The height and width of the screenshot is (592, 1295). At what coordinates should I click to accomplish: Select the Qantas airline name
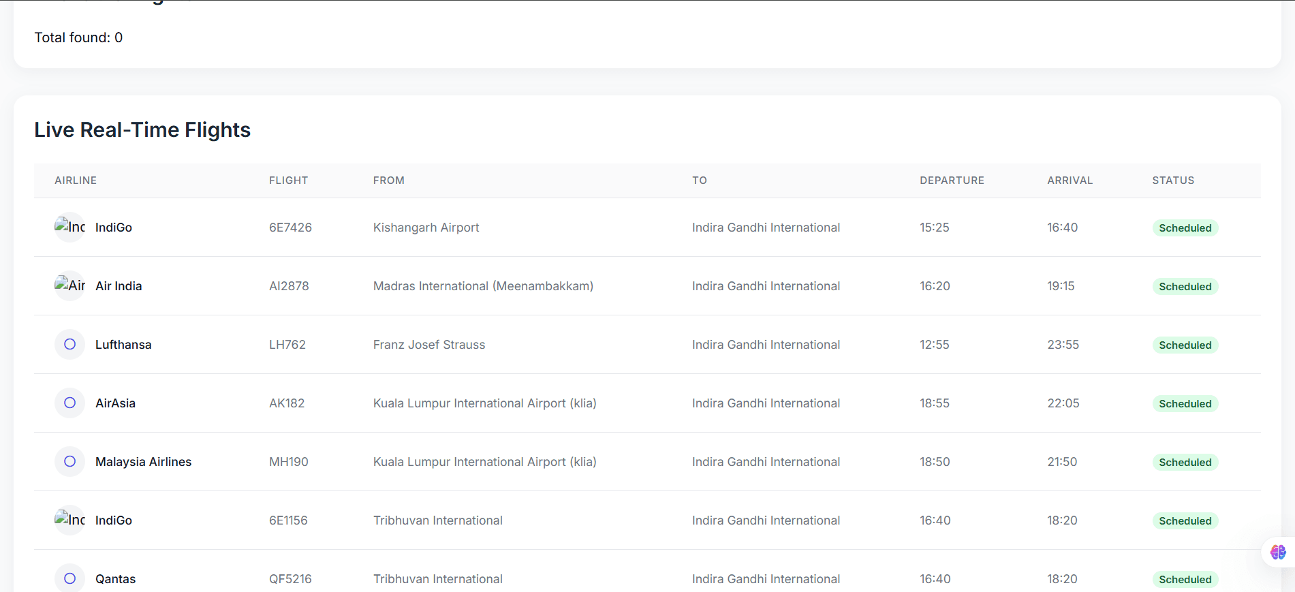coord(115,579)
